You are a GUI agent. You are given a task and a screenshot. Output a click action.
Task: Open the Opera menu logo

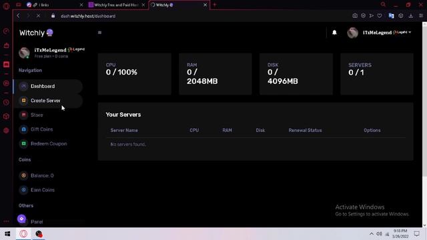pos(6,6)
